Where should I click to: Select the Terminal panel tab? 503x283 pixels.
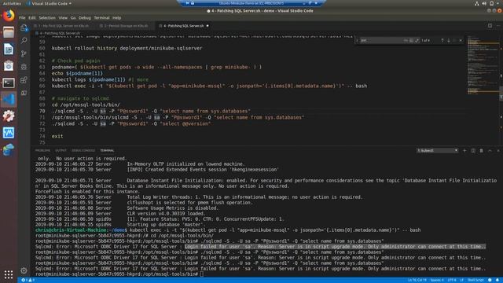click(107, 150)
